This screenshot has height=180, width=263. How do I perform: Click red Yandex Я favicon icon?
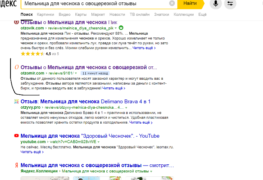(x=17, y=165)
